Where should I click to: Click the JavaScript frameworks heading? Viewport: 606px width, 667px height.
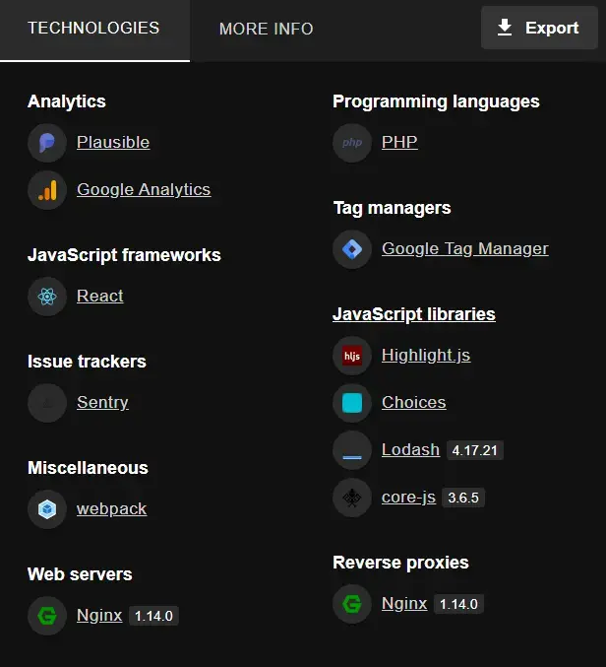coord(124,255)
